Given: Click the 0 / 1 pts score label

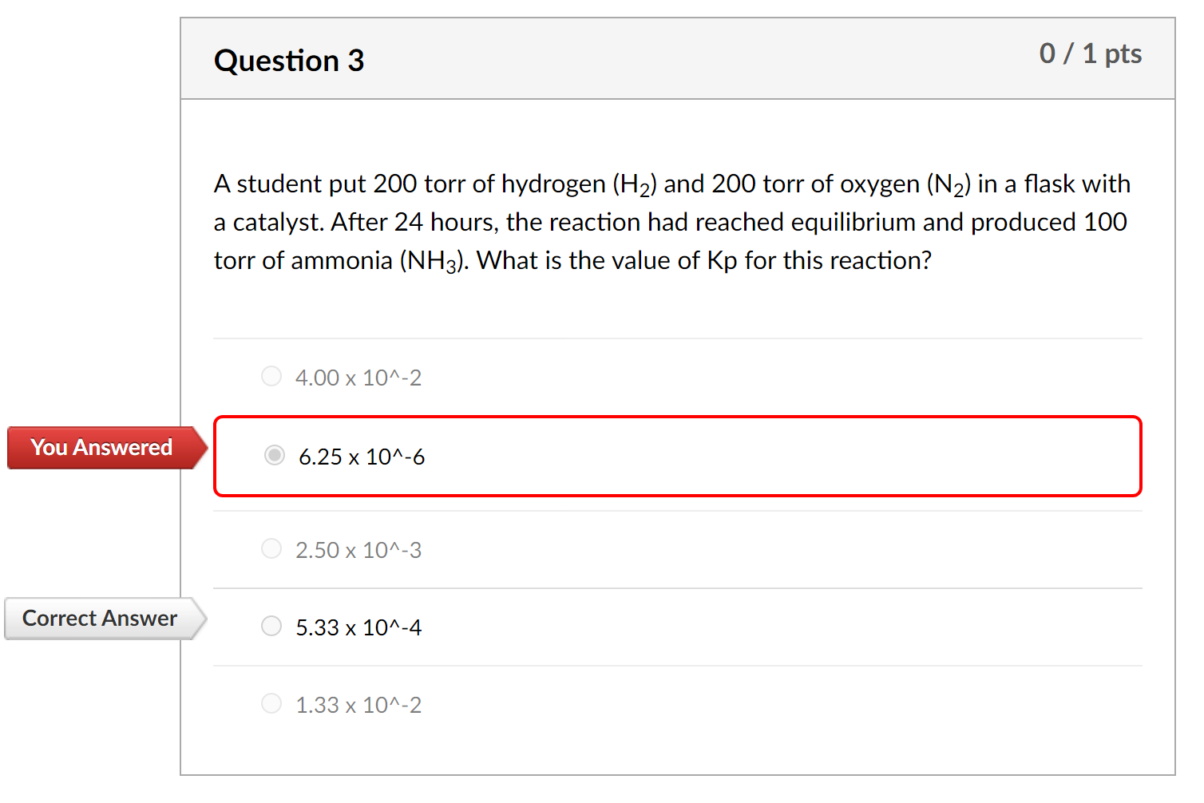Looking at the screenshot, I should click(1091, 54).
